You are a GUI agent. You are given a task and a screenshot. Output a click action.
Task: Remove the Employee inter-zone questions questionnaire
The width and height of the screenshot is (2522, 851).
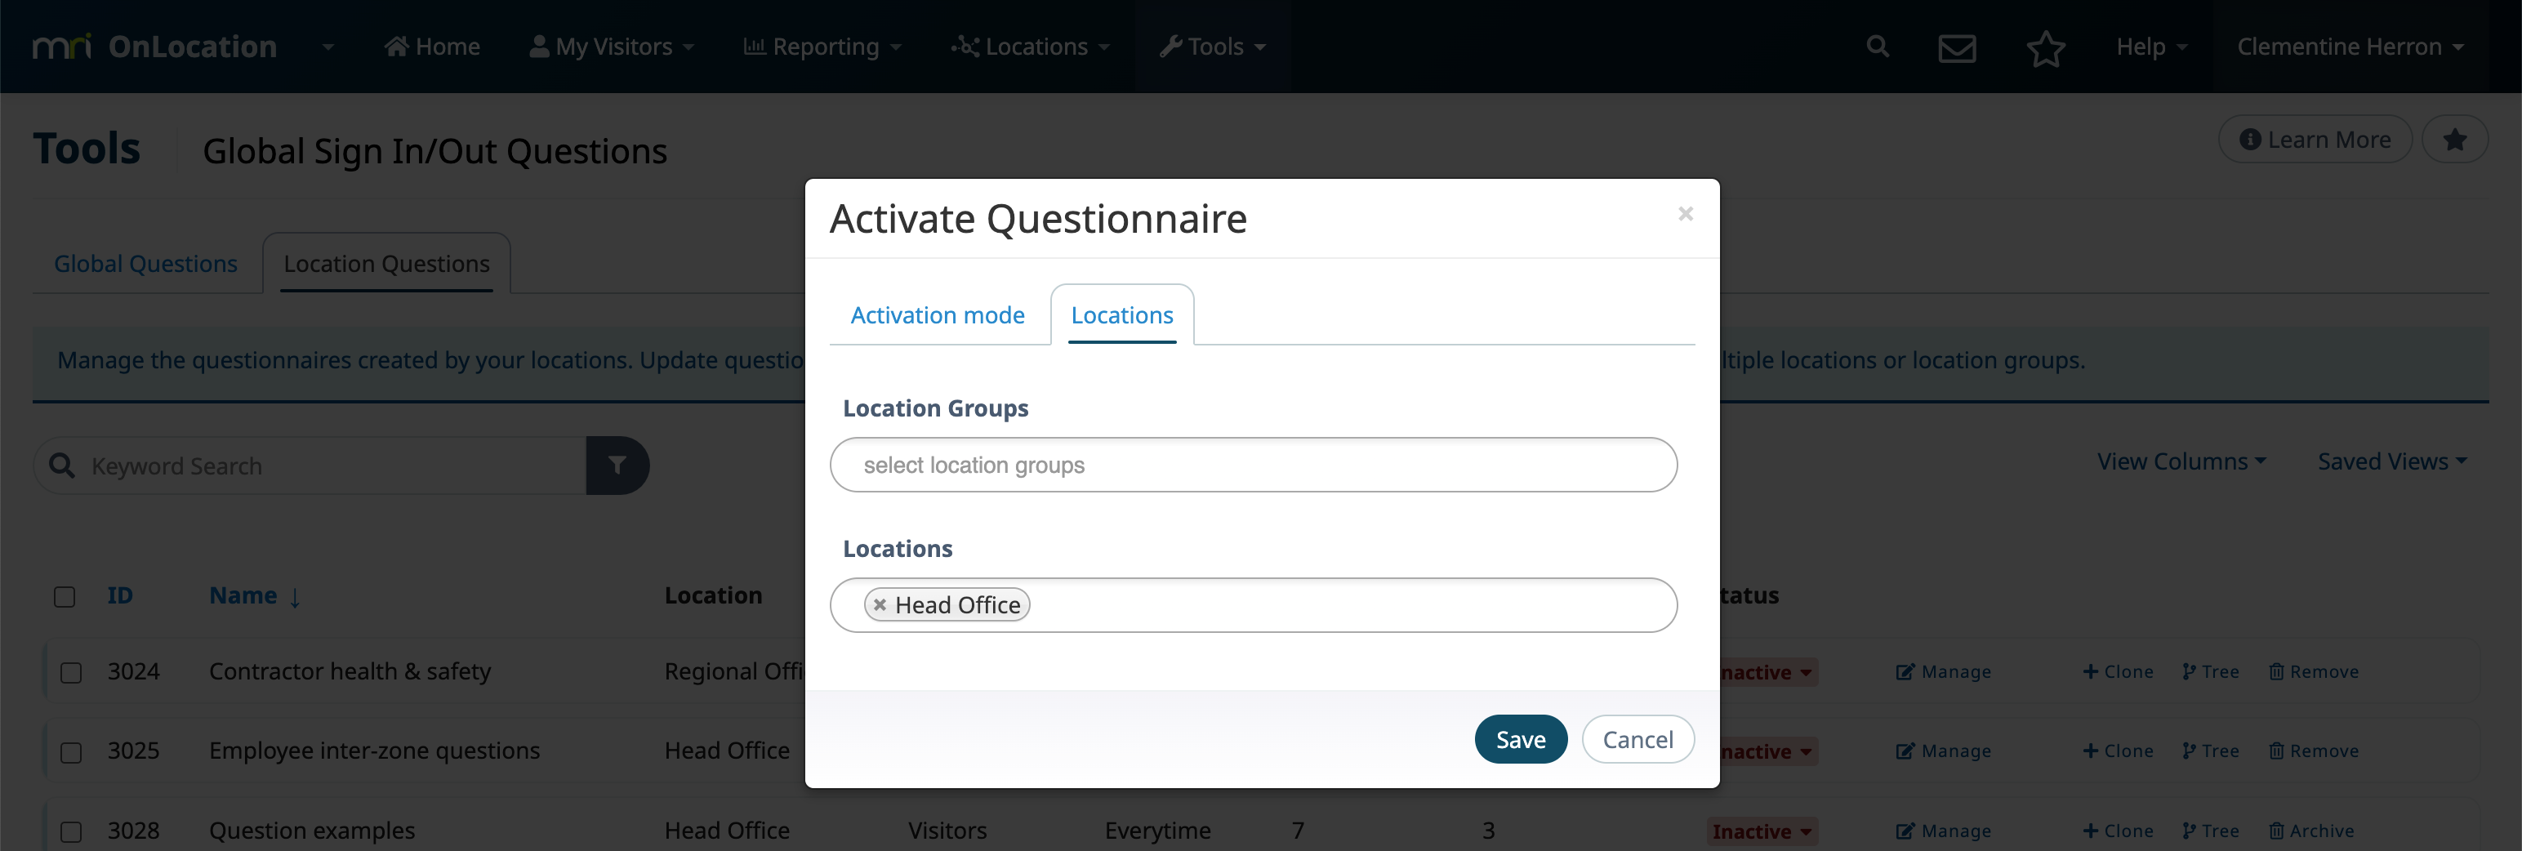point(2314,751)
